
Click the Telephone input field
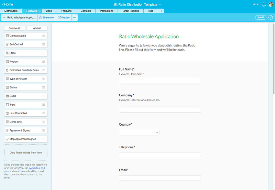click(160, 155)
